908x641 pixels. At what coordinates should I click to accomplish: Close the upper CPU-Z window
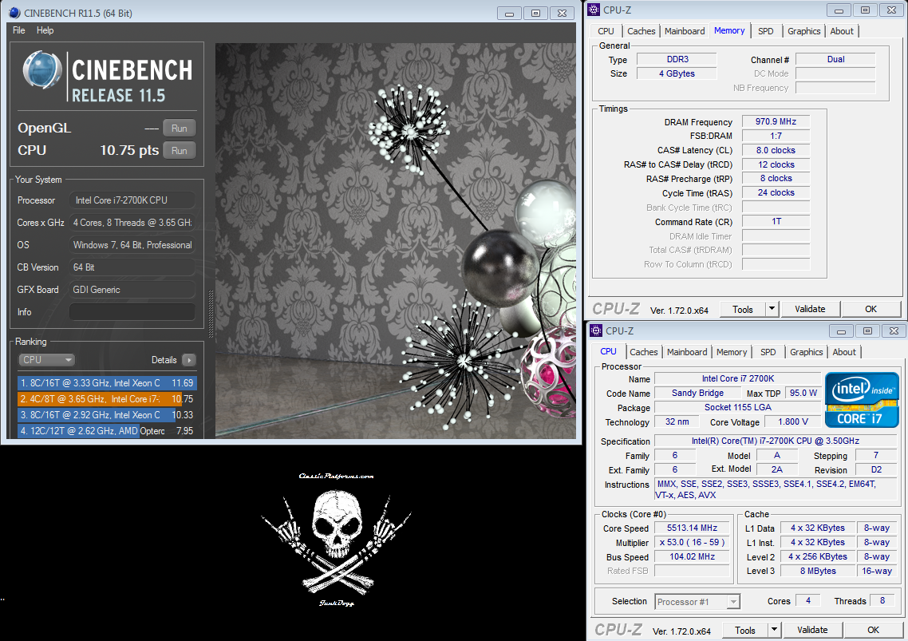pos(892,10)
